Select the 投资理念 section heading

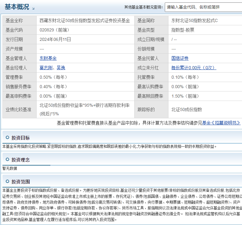[x=20, y=160]
